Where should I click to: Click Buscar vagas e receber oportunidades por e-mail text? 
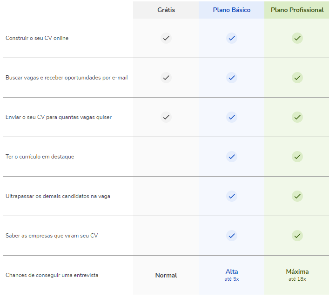pyautogui.click(x=67, y=78)
